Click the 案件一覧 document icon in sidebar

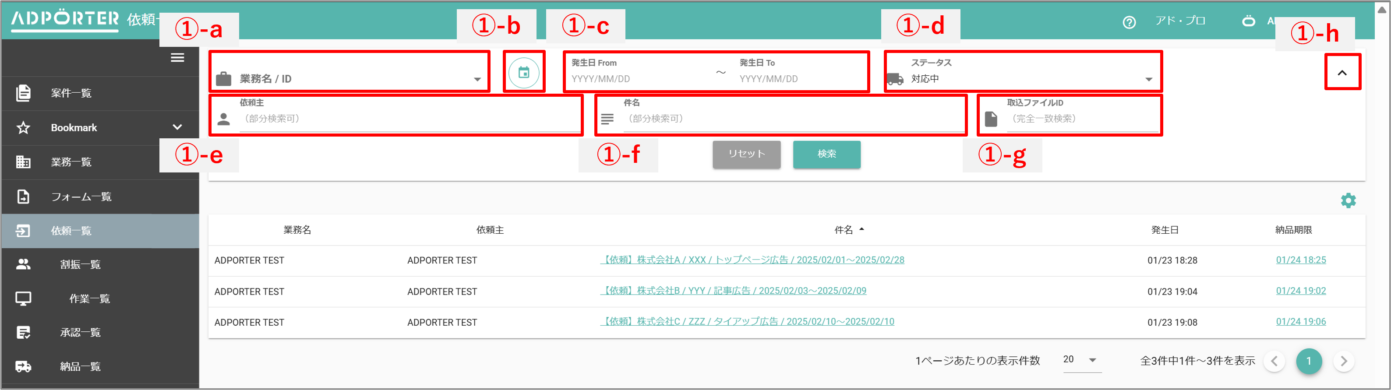click(23, 93)
